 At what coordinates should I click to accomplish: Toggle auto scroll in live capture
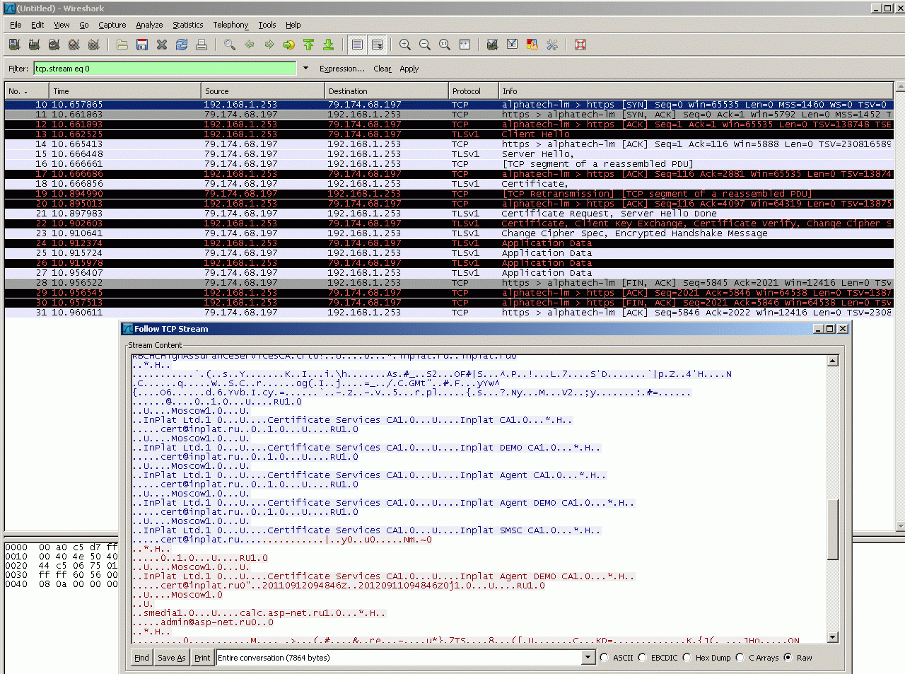pyautogui.click(x=378, y=45)
